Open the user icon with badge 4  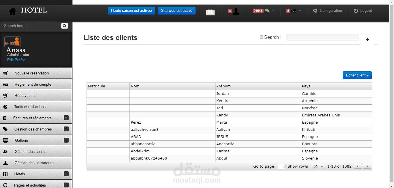236,11
